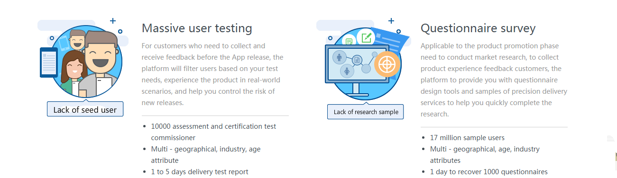Click the plus sign above users illustration
Viewport: 617px width, 178px height.
click(x=112, y=21)
